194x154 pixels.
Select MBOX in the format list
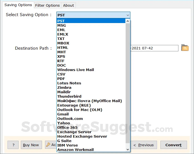(91, 43)
